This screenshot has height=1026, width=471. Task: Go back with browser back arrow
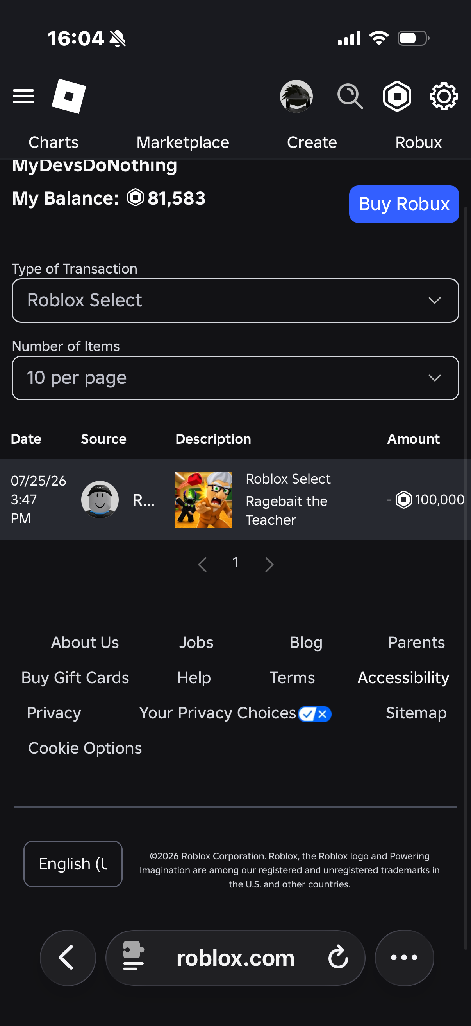click(x=68, y=957)
